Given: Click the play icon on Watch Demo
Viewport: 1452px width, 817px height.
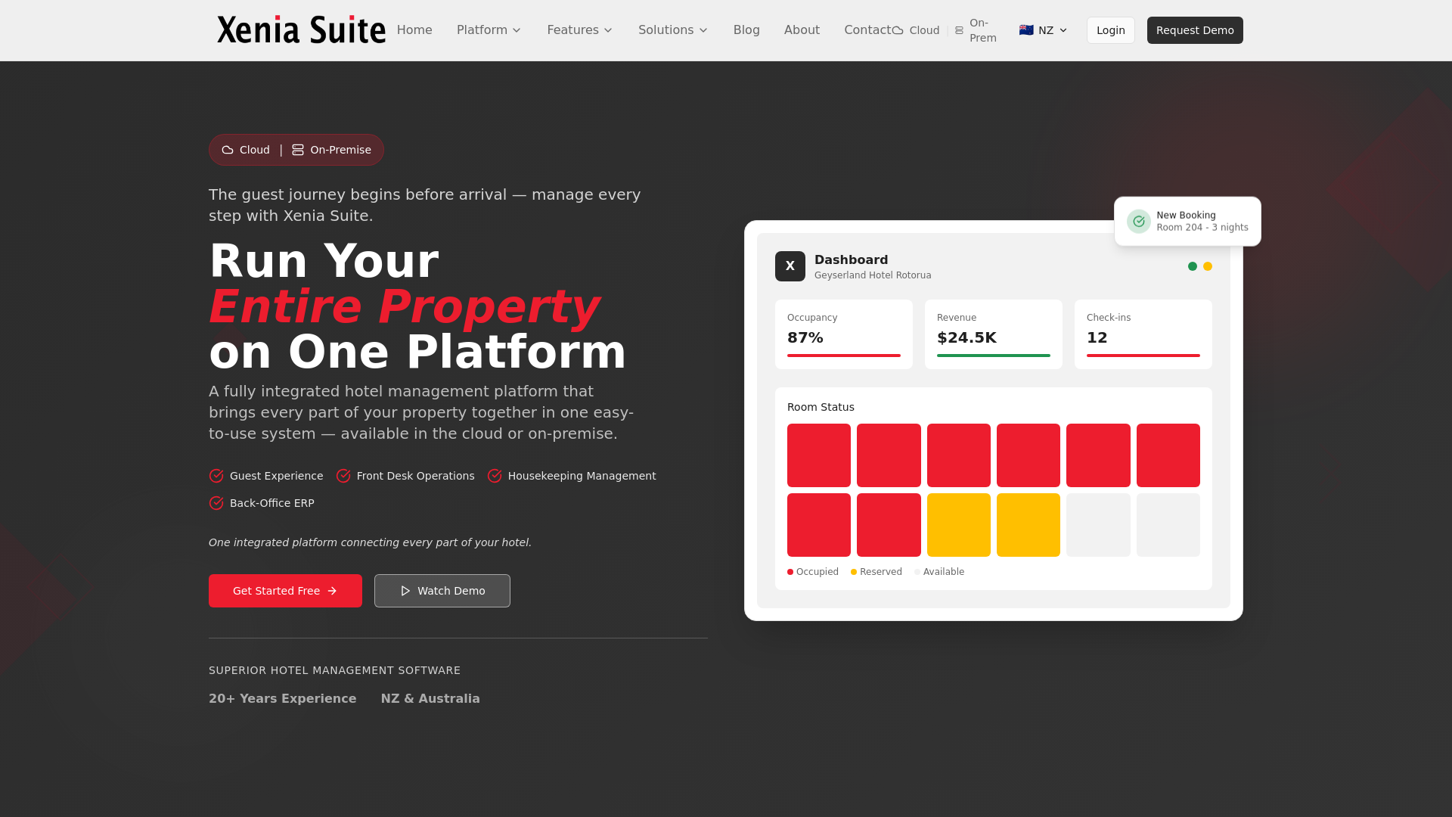Looking at the screenshot, I should point(405,591).
